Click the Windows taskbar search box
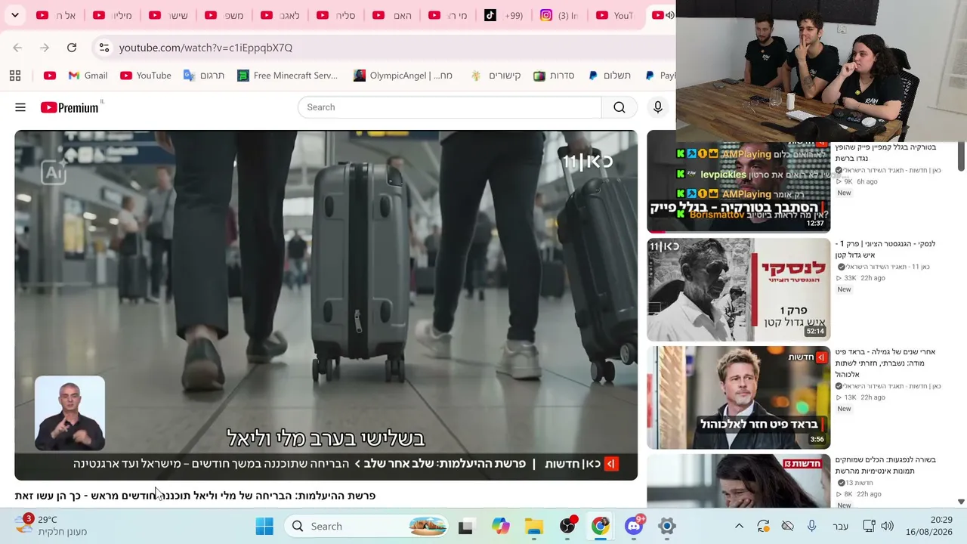The width and height of the screenshot is (967, 544). pyautogui.click(x=367, y=526)
